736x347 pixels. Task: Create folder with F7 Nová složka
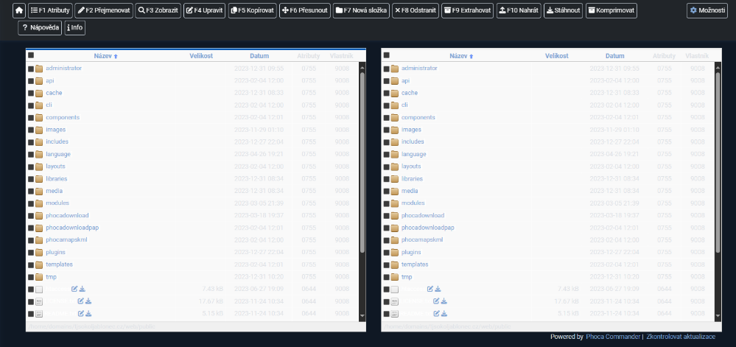pos(360,11)
